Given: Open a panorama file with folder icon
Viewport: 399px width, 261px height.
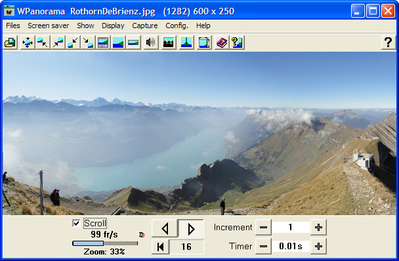Looking at the screenshot, I should coord(10,43).
